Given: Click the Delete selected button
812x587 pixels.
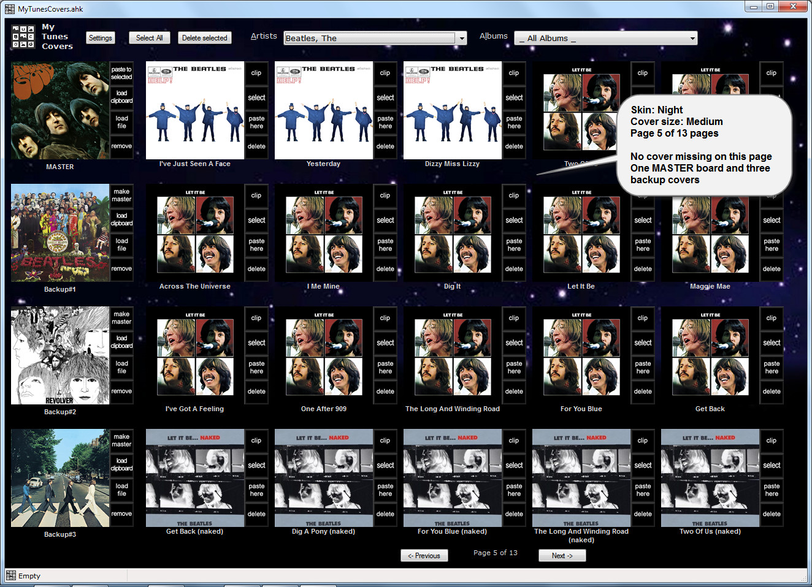Looking at the screenshot, I should pyautogui.click(x=205, y=38).
